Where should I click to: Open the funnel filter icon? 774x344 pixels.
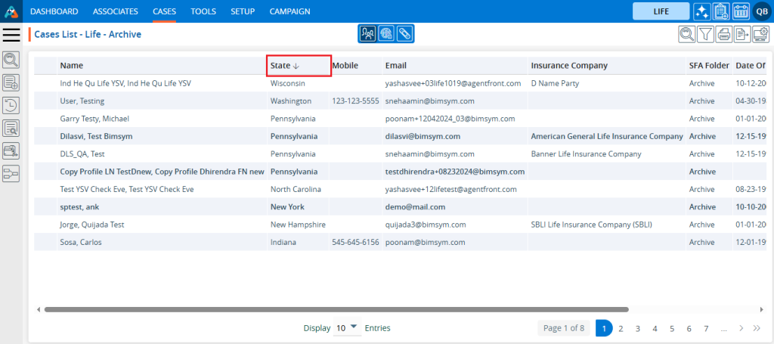(x=704, y=34)
